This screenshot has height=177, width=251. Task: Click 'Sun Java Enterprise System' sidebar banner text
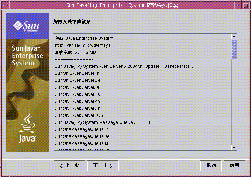pyautogui.click(x=27, y=56)
